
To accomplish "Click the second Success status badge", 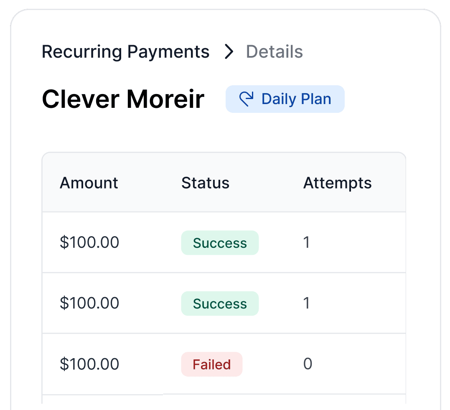I will 220,303.
